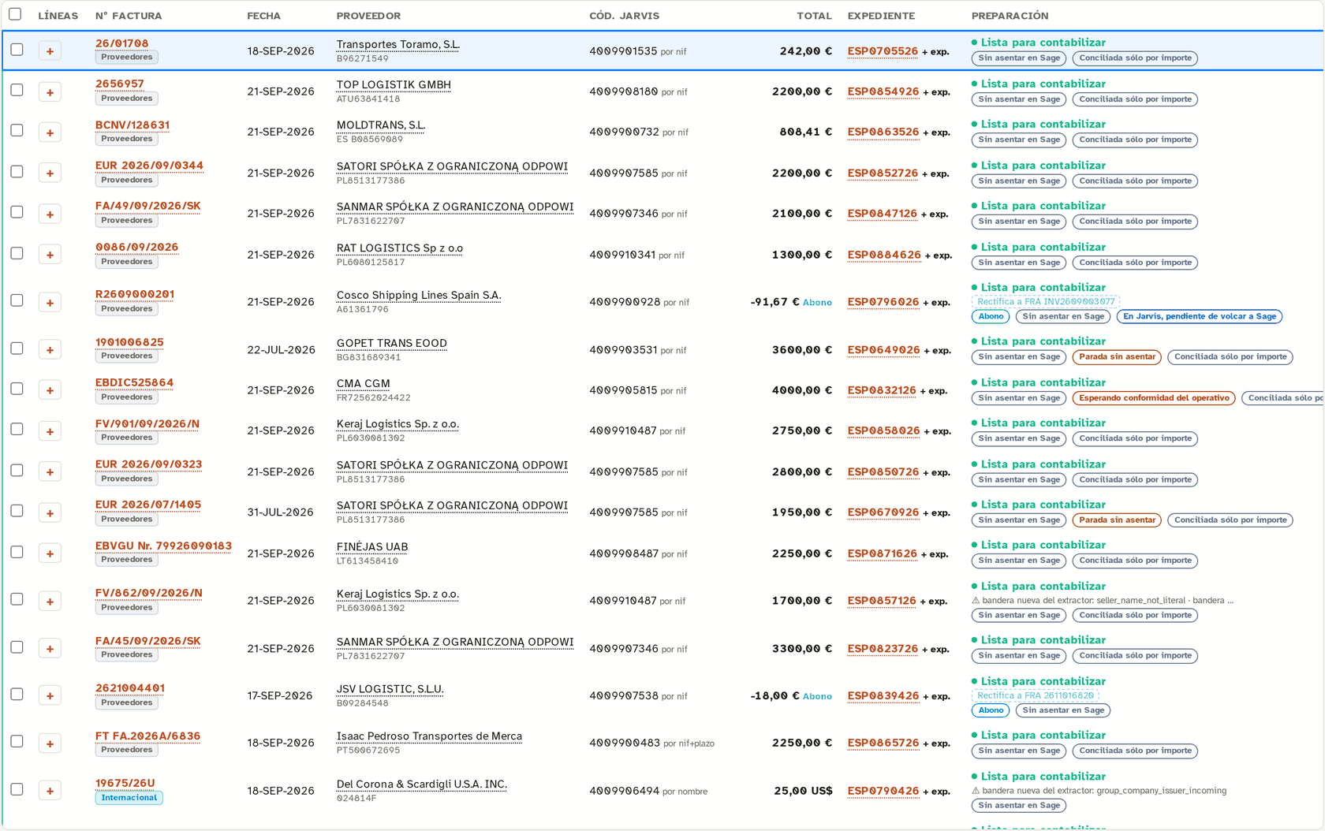Expand lines for invoice 19675/26U

click(50, 791)
